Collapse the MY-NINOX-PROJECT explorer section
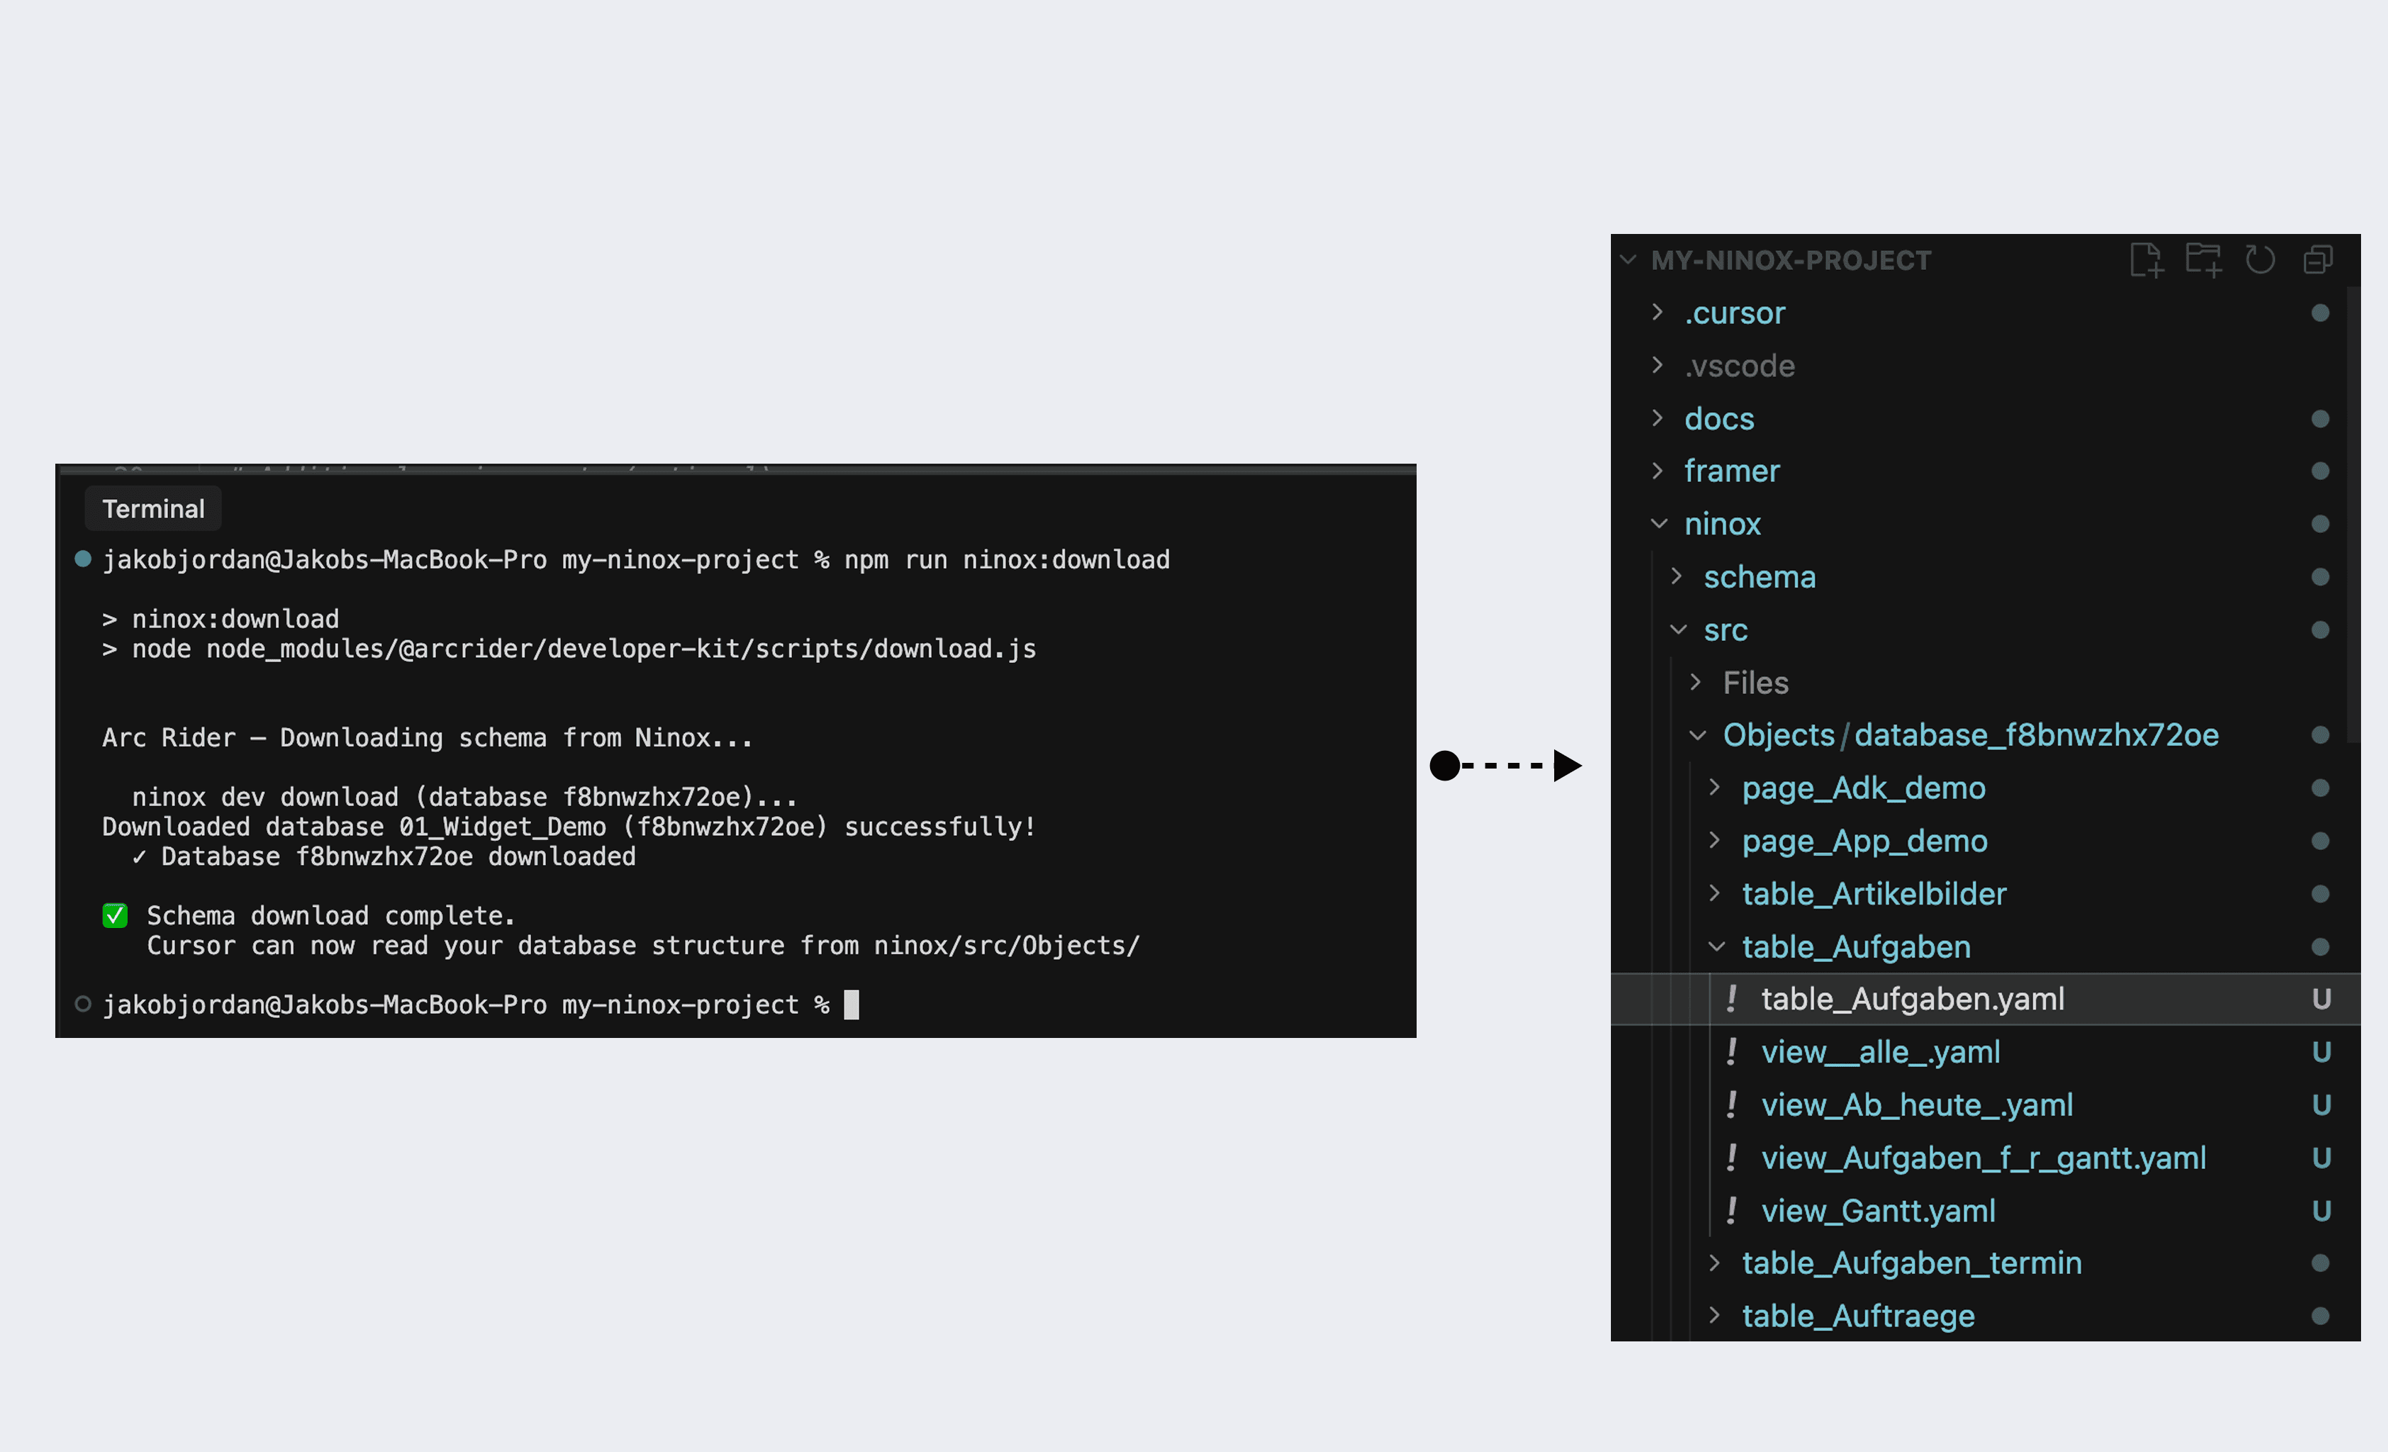 (1629, 259)
